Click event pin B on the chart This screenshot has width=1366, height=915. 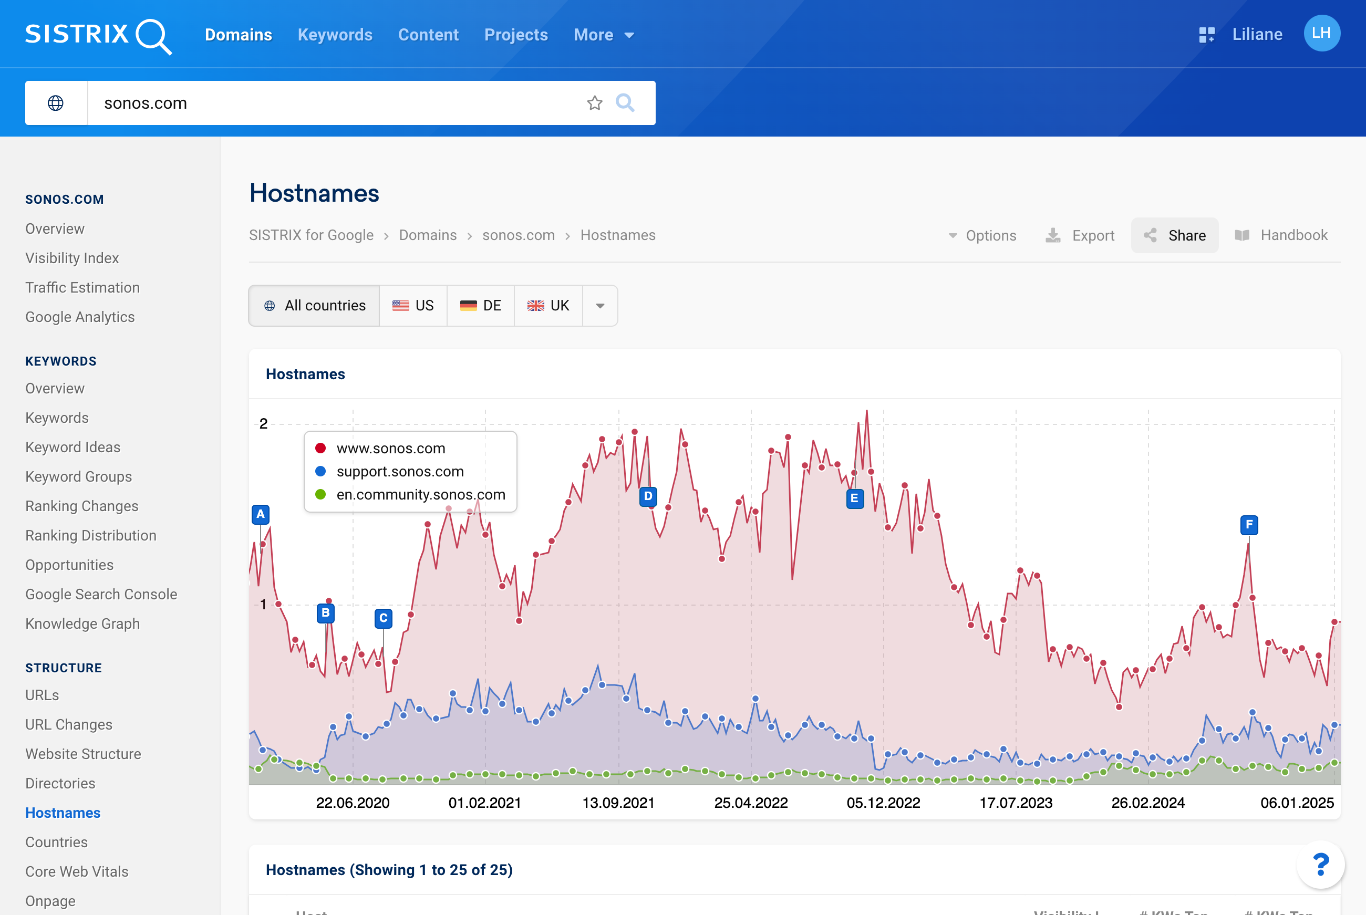coord(326,613)
